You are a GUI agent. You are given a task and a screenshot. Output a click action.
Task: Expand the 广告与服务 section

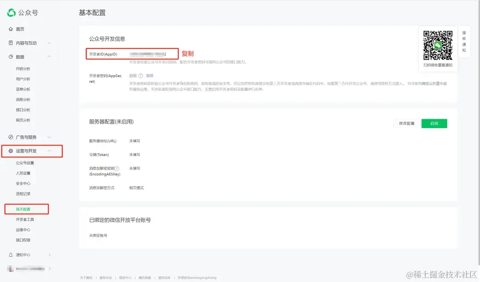point(49,137)
